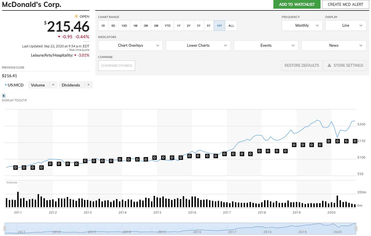Click the latest dividend marker on chart
This screenshot has width=371, height=236.
click(x=355, y=141)
